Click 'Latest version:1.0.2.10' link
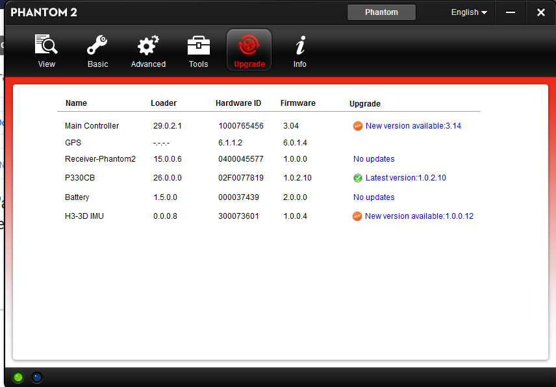 coord(406,178)
